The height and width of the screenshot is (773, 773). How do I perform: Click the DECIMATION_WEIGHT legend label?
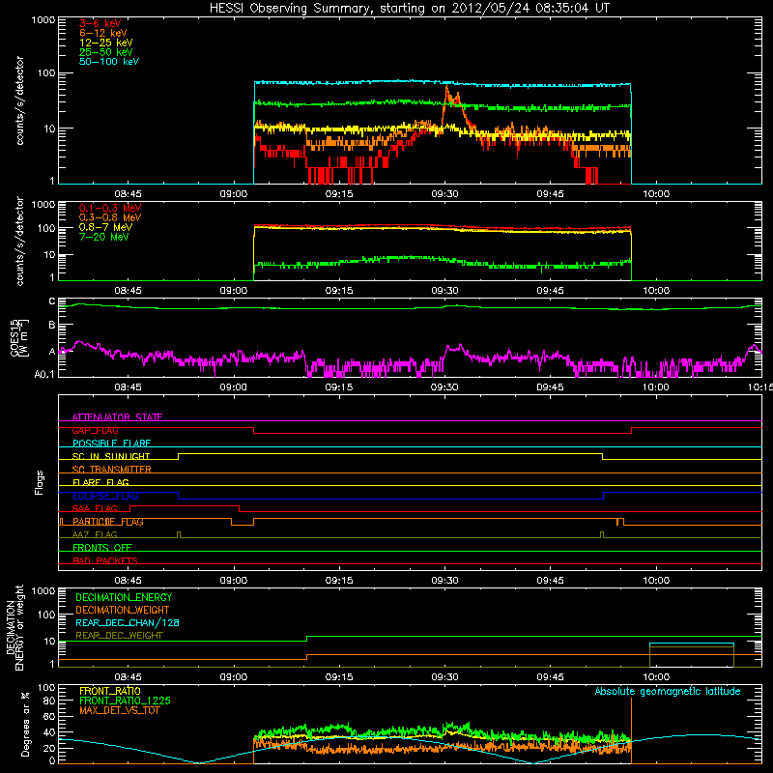(x=123, y=610)
